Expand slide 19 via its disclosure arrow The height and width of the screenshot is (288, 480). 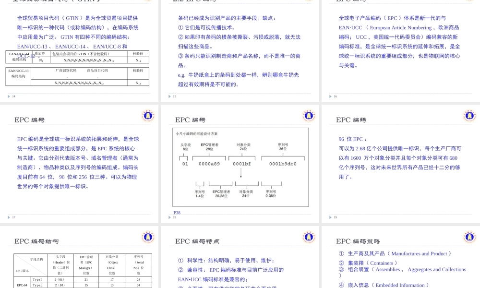[329, 217]
